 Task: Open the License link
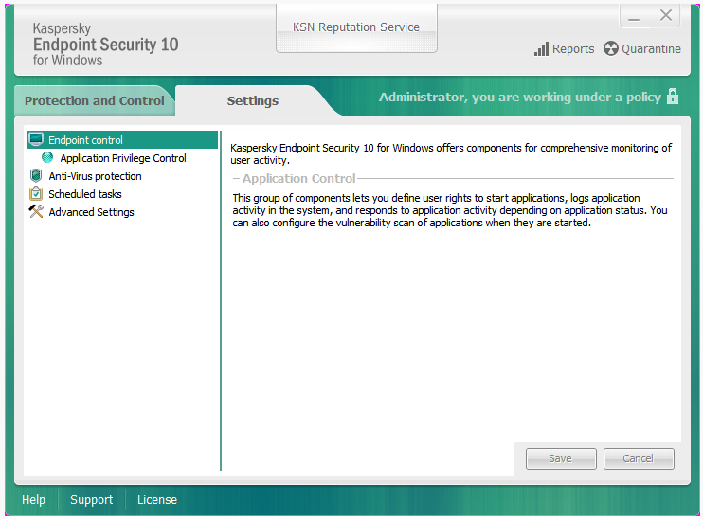[x=157, y=499]
